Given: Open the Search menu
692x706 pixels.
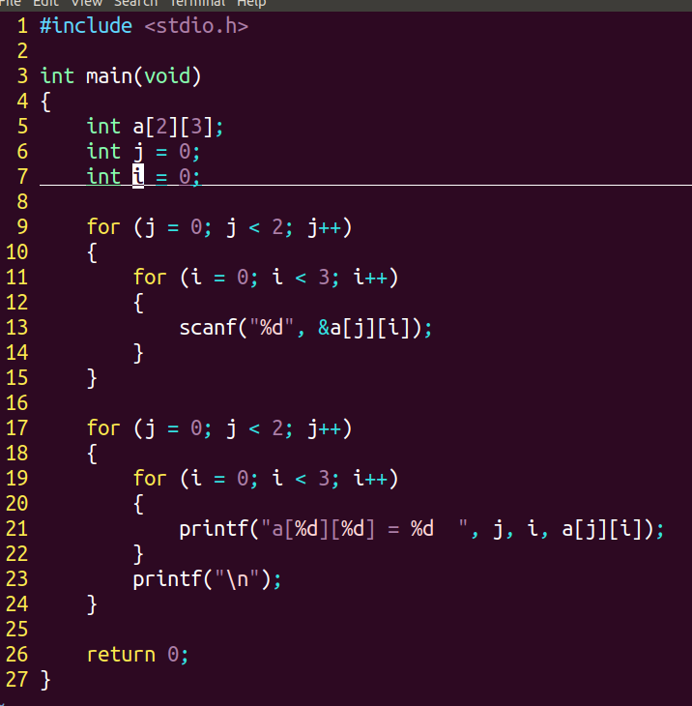Looking at the screenshot, I should (136, 3).
